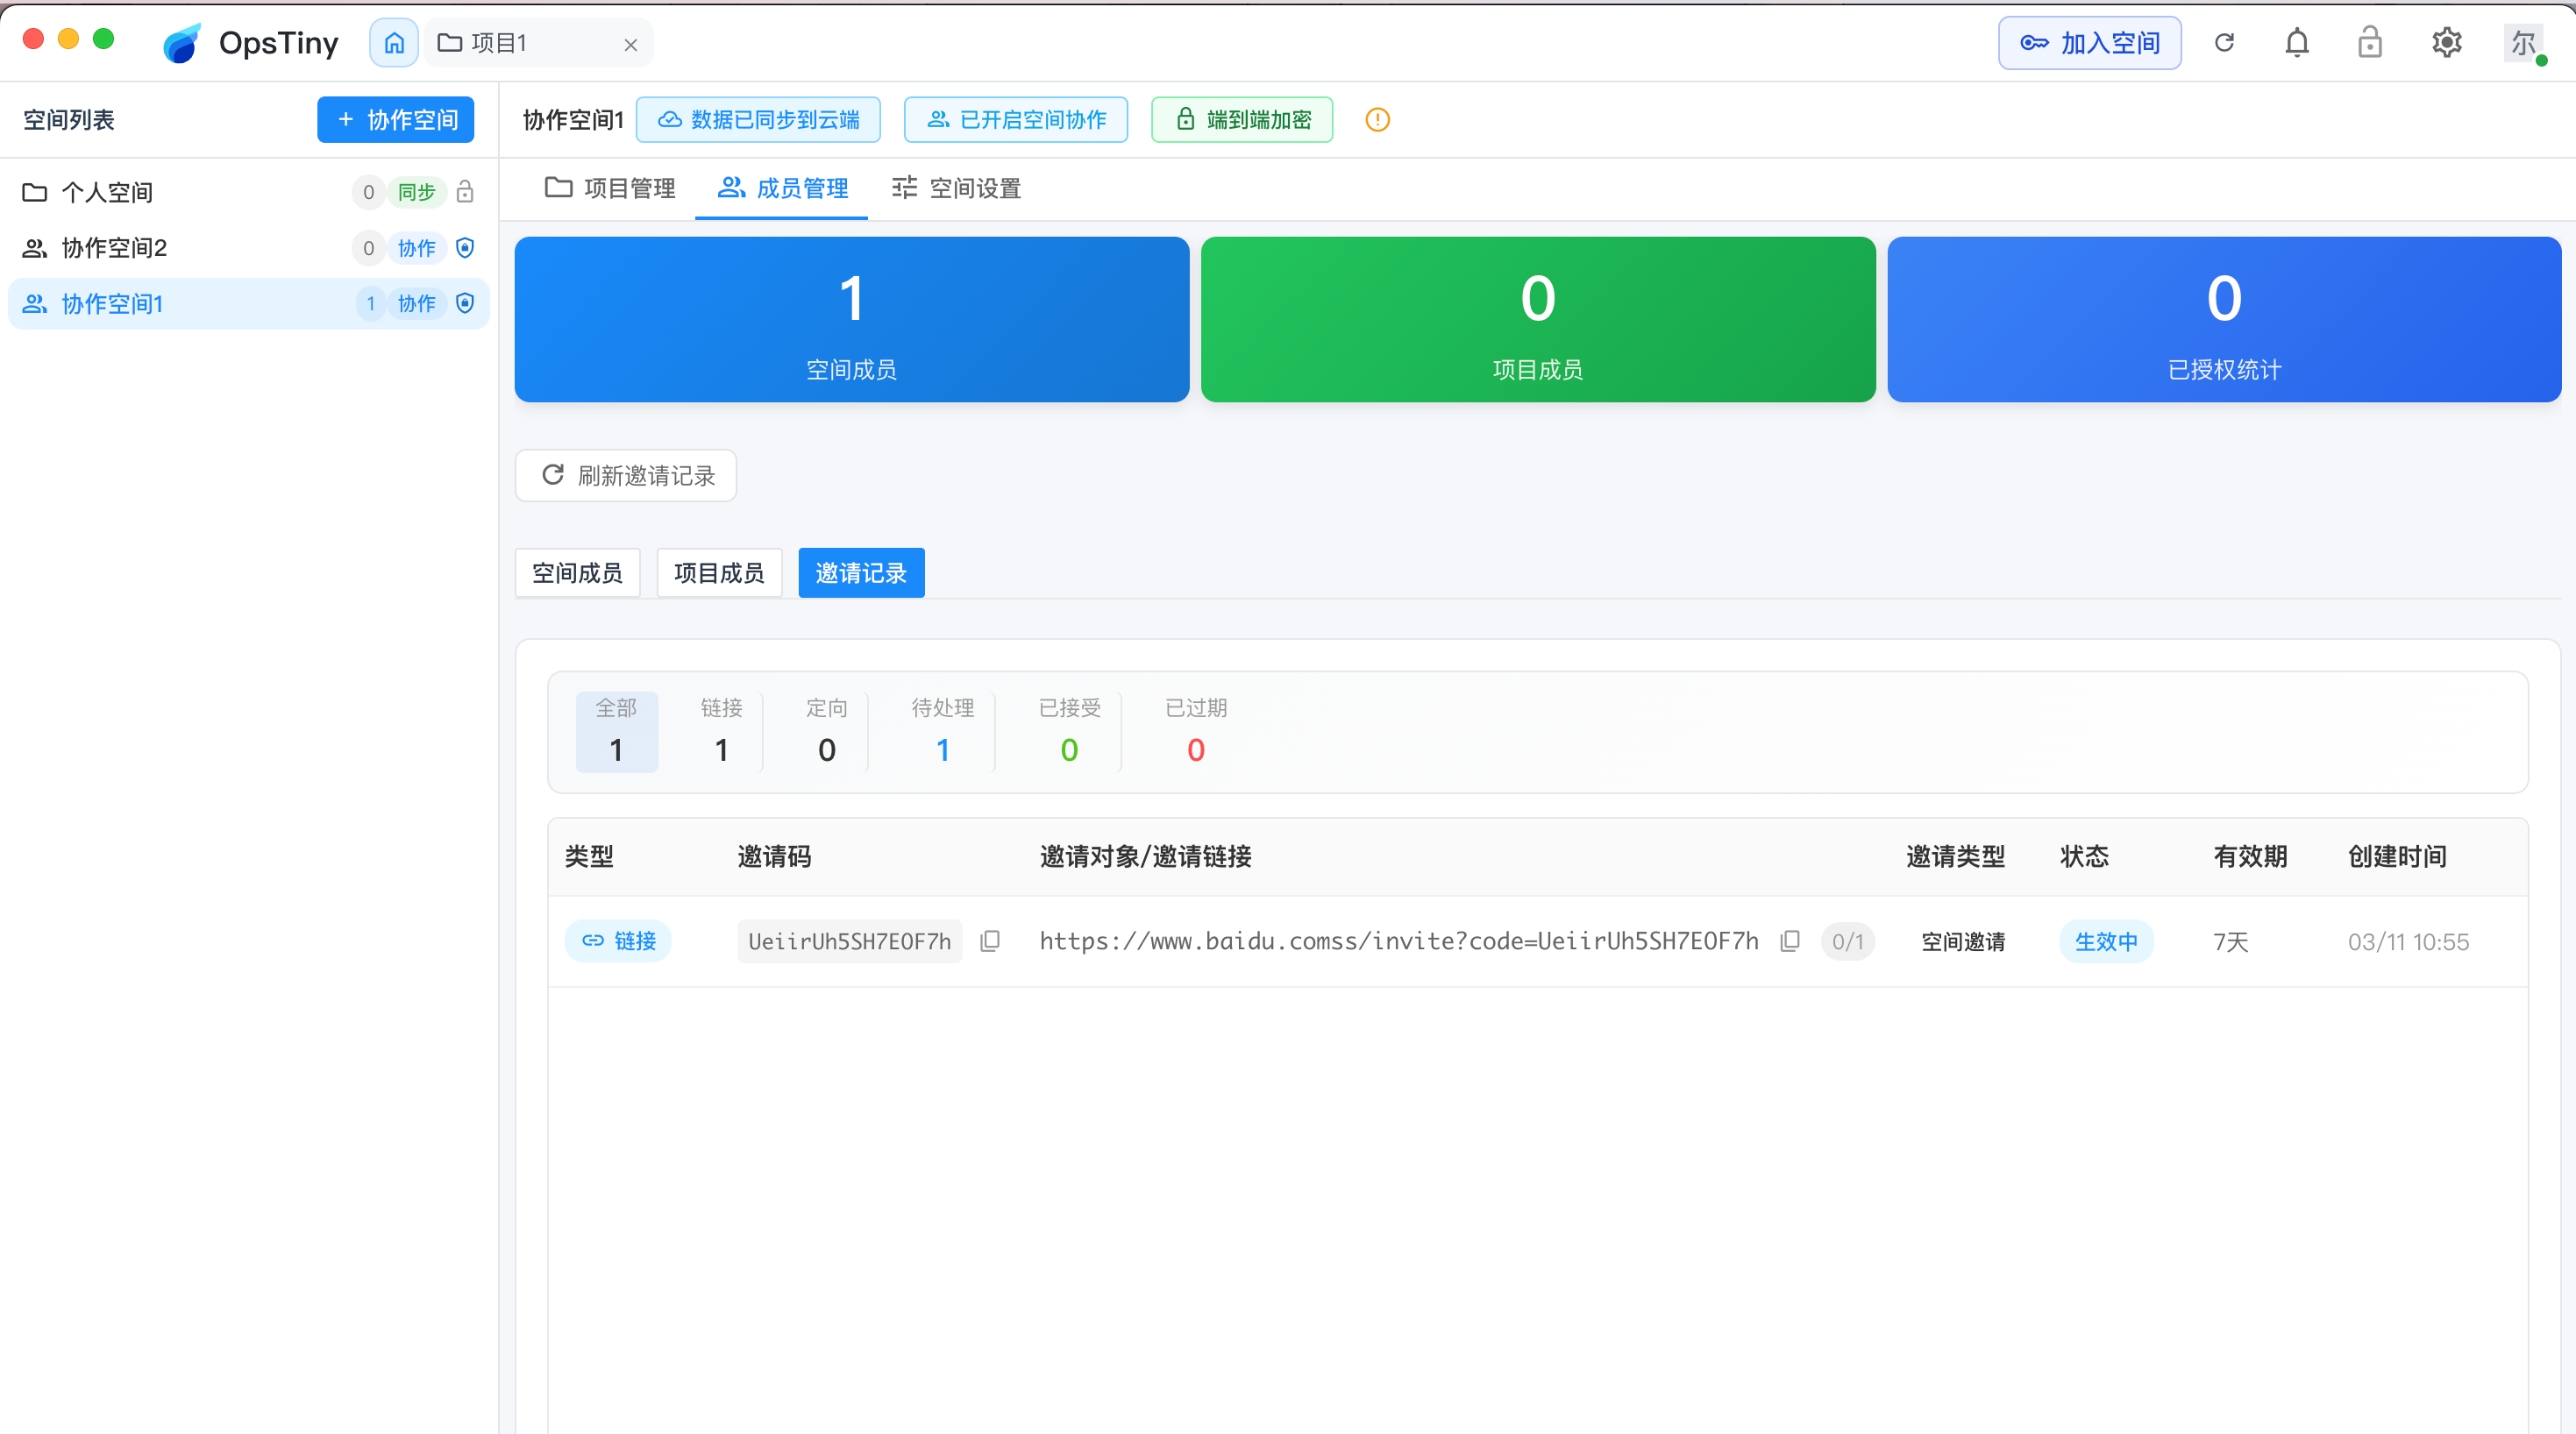
Task: Click the 数据已同步到云端 status badge
Action: pos(759,120)
